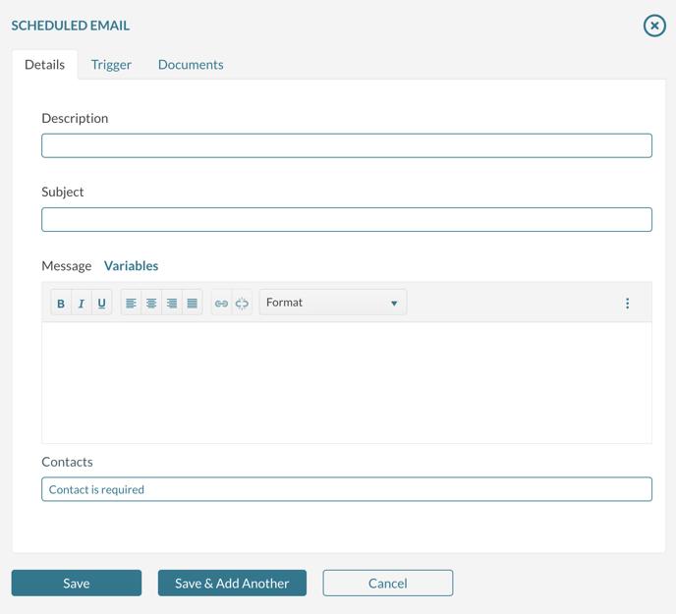Align message text to the right

[172, 304]
